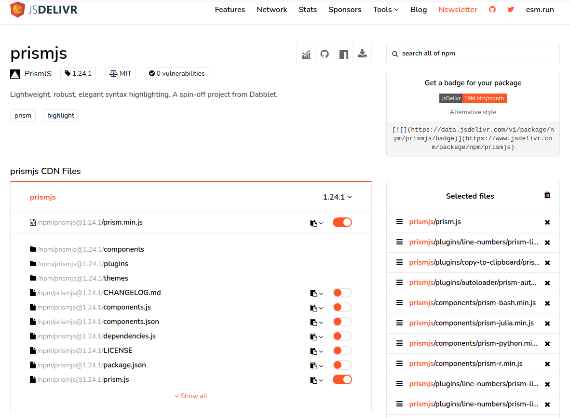Screen dimensions: 570x418
Task: Click drag handle for prism-r.min.js
Action: click(399, 364)
